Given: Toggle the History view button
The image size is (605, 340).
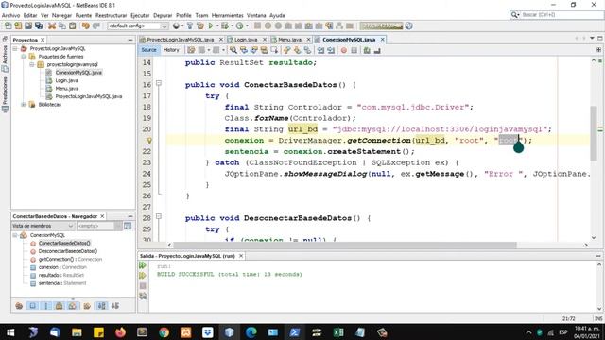Looking at the screenshot, I should click(171, 50).
